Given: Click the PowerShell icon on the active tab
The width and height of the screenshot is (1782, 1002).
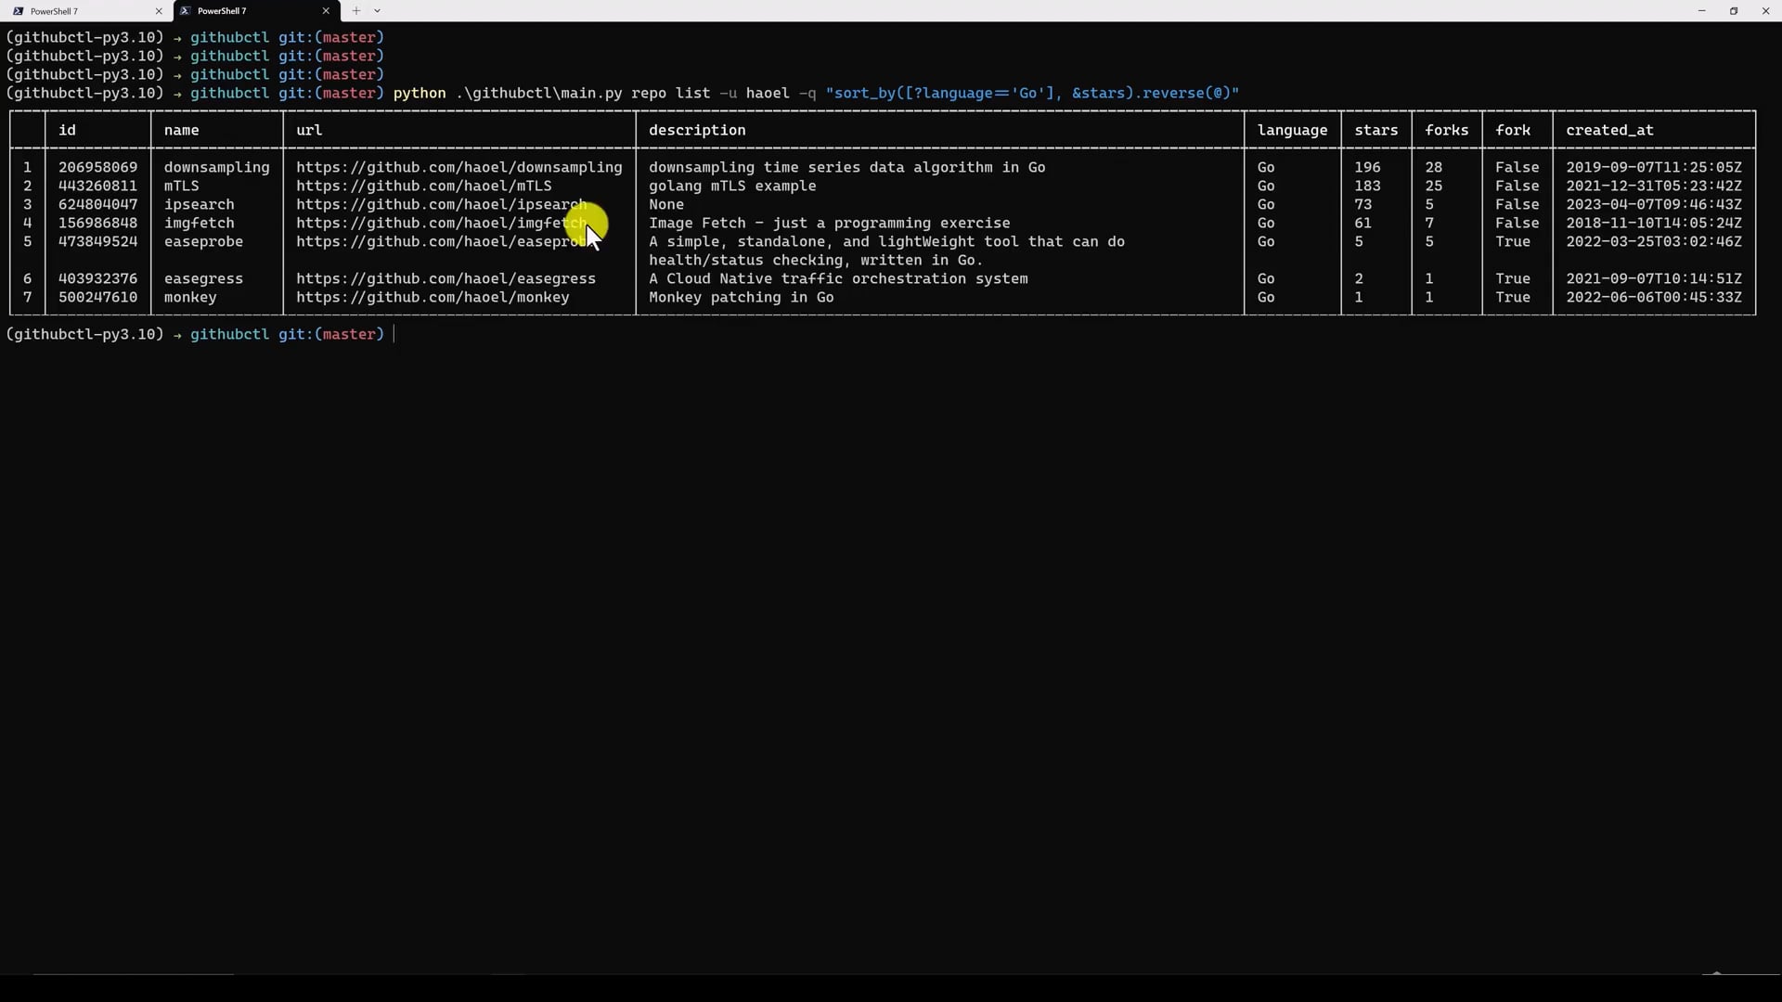Looking at the screenshot, I should 186,11.
